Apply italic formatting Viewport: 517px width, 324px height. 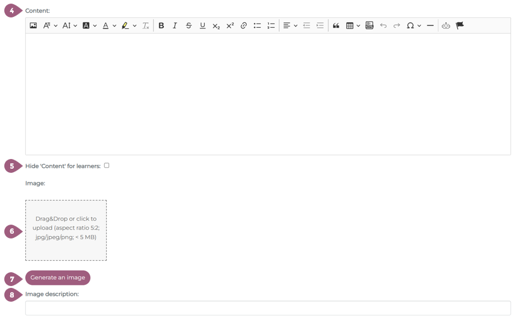(x=175, y=26)
